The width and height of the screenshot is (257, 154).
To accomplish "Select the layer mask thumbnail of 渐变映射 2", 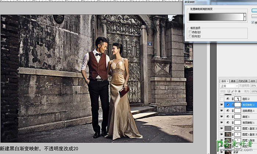I will [x=237, y=105].
